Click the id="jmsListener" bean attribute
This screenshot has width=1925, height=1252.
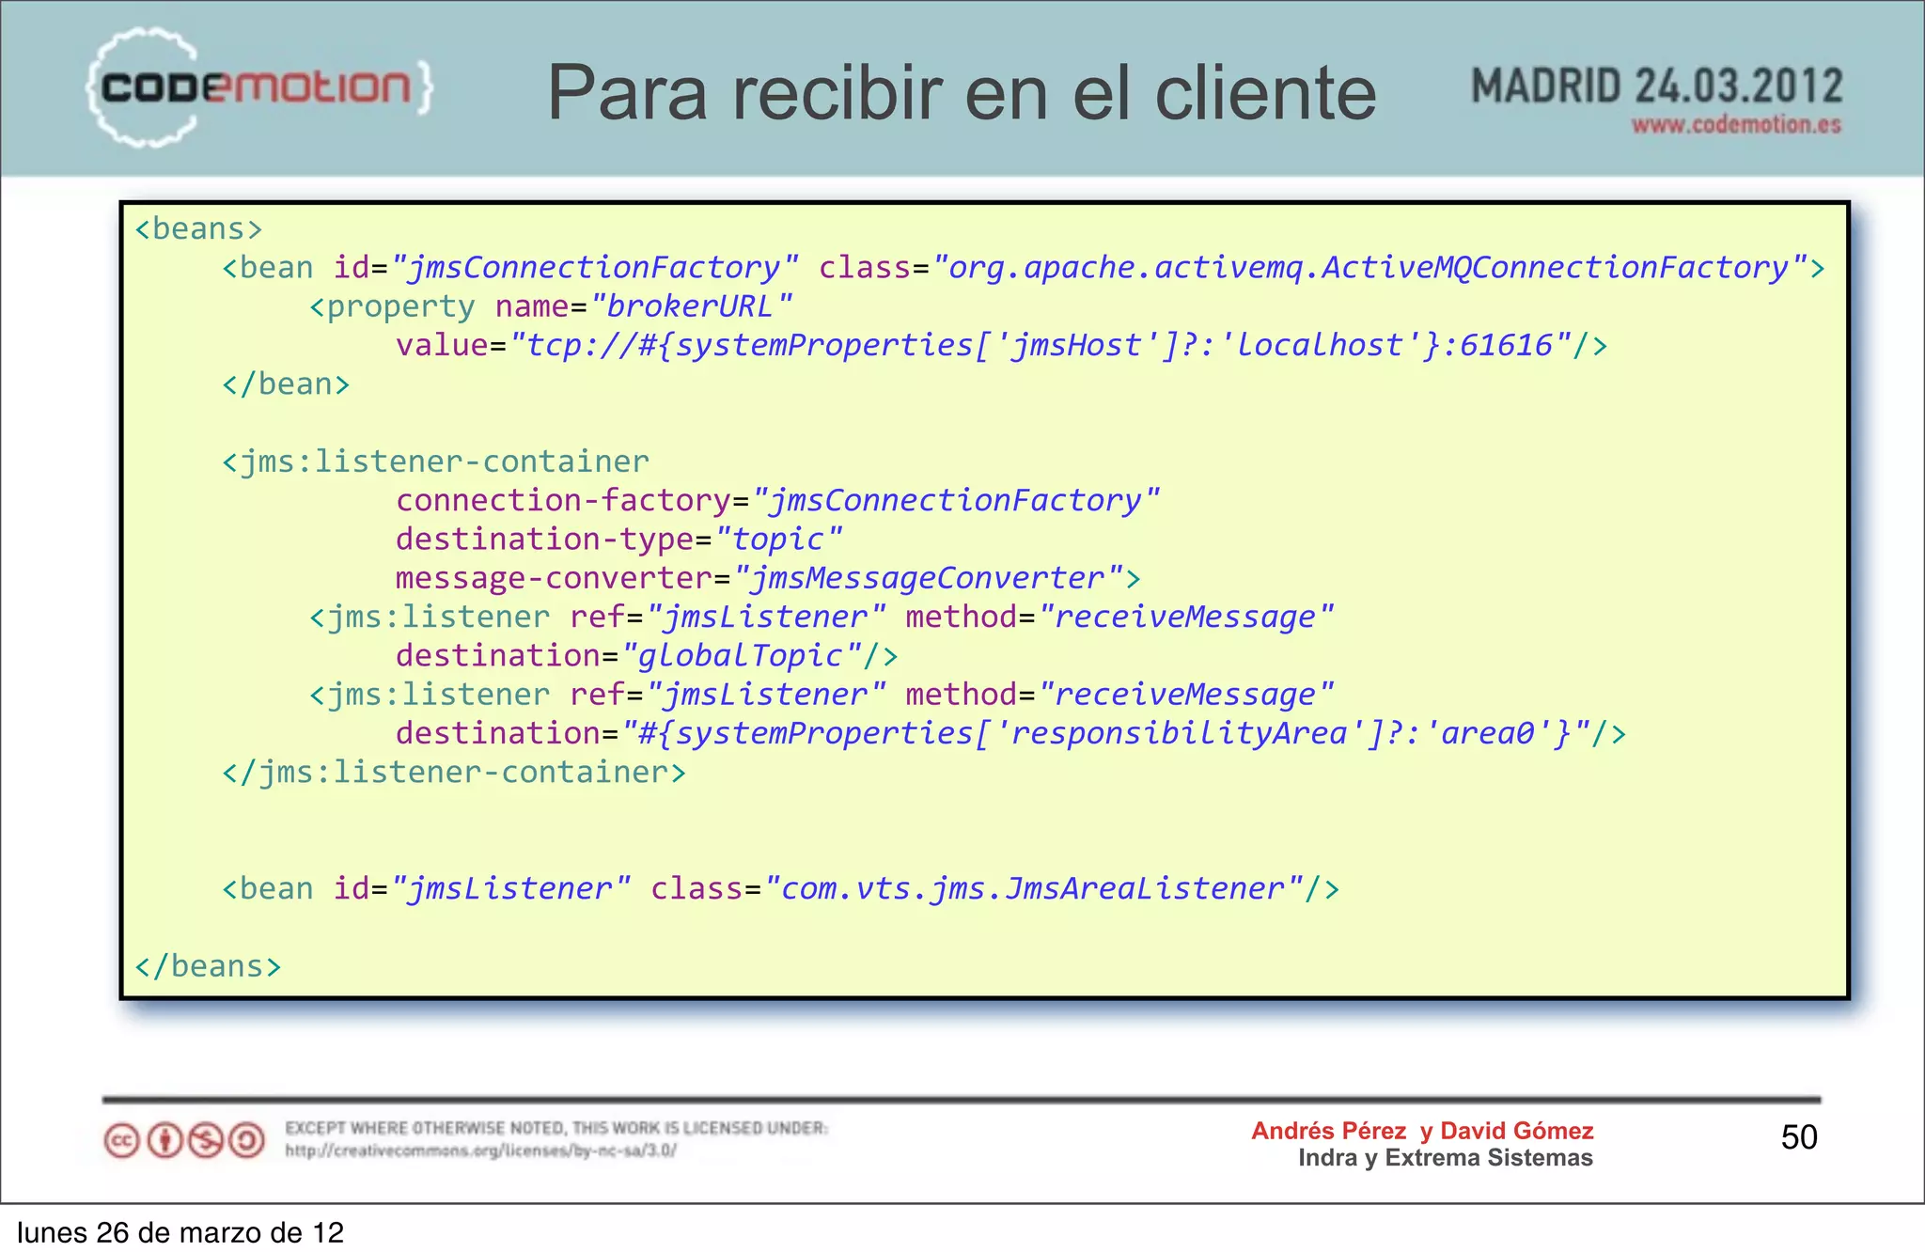481,889
